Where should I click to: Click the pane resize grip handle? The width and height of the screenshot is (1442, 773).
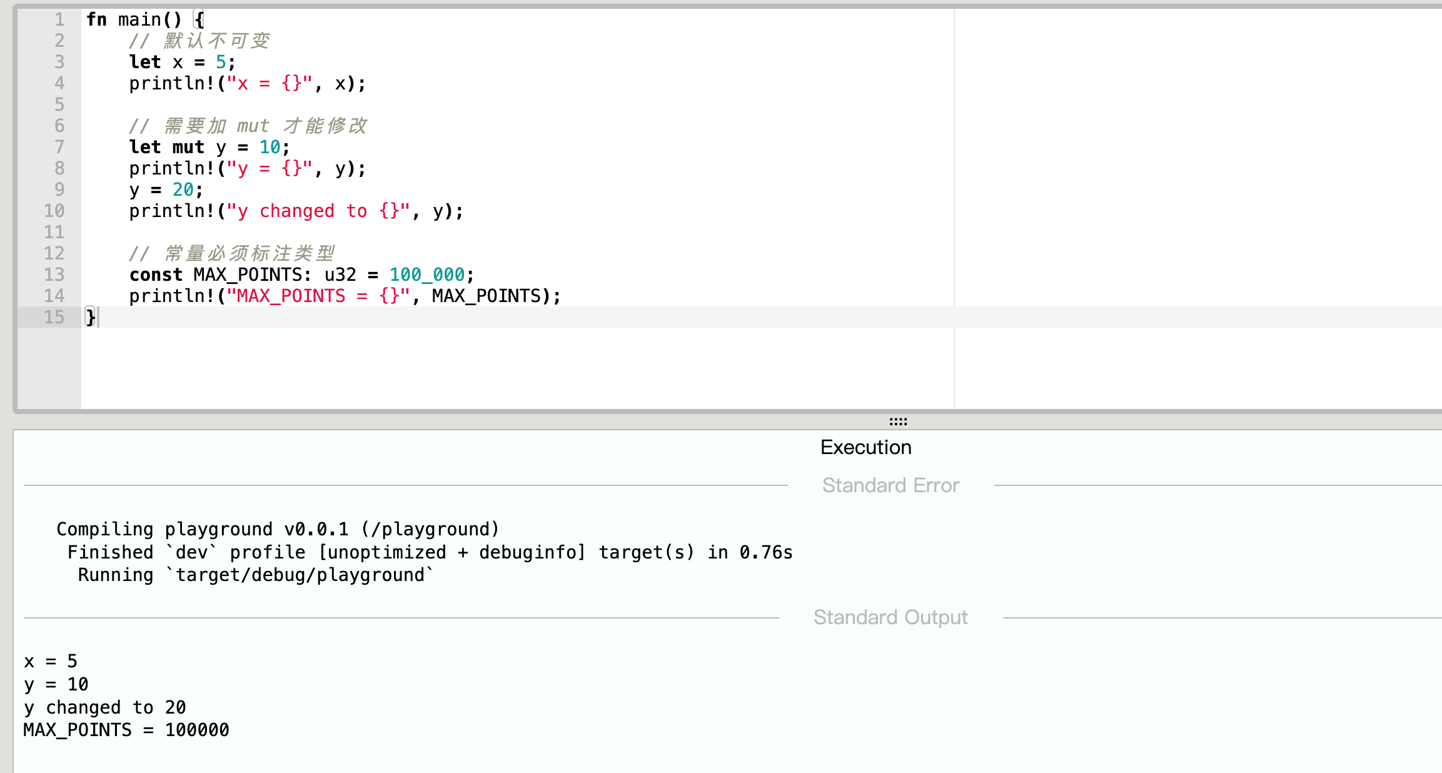(x=898, y=422)
